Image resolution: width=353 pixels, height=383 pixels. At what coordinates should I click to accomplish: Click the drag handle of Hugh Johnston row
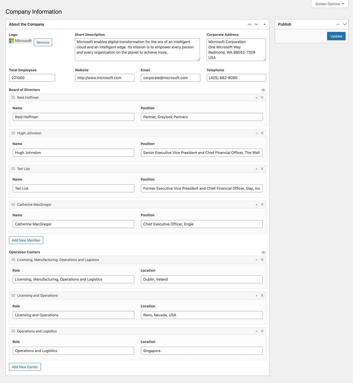point(13,133)
